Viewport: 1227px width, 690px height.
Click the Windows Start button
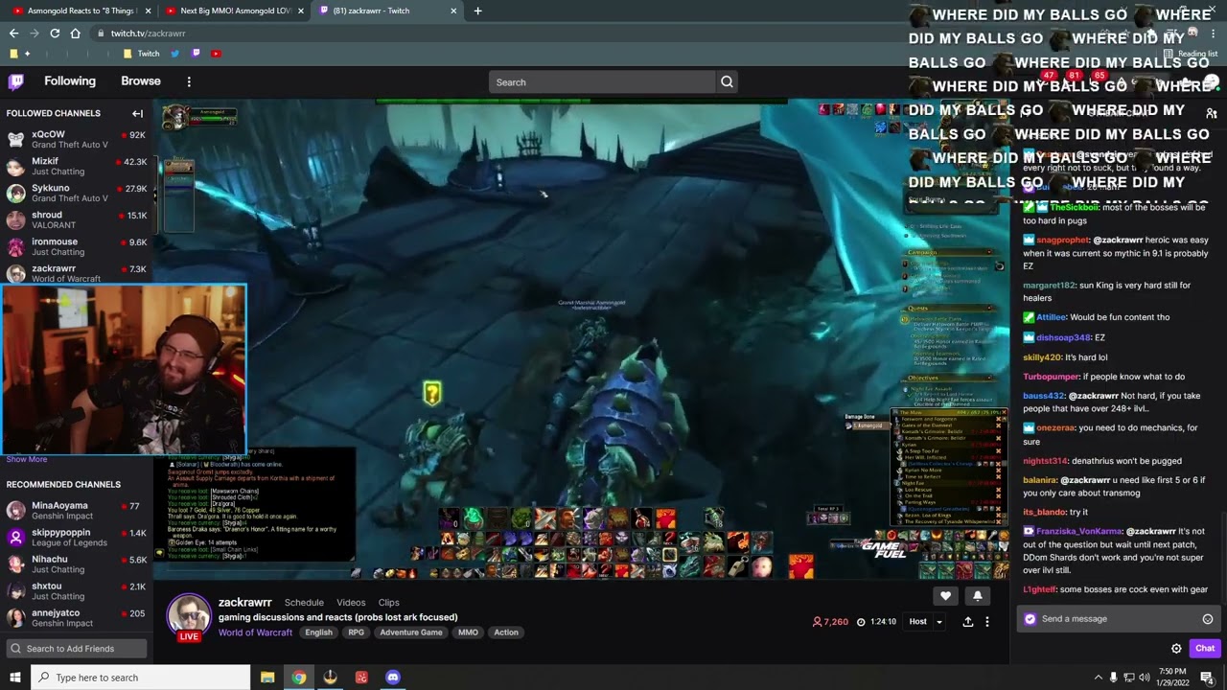(15, 678)
